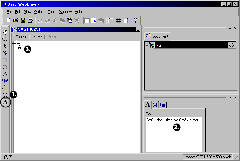
Task: Open the File menu
Action: tap(9, 12)
